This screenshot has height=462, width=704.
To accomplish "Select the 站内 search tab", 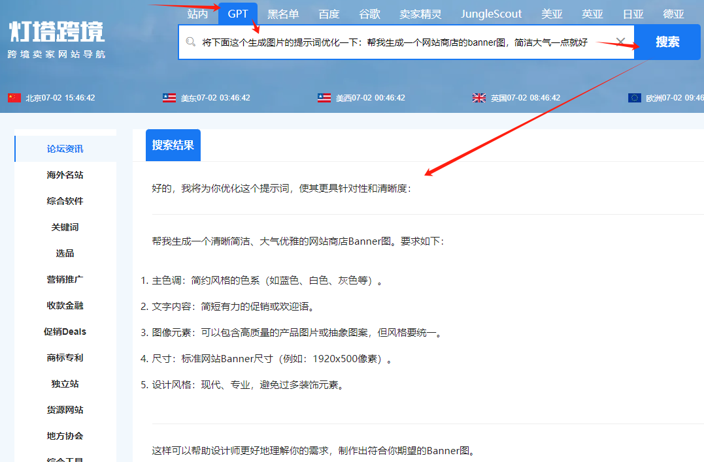I will (197, 14).
